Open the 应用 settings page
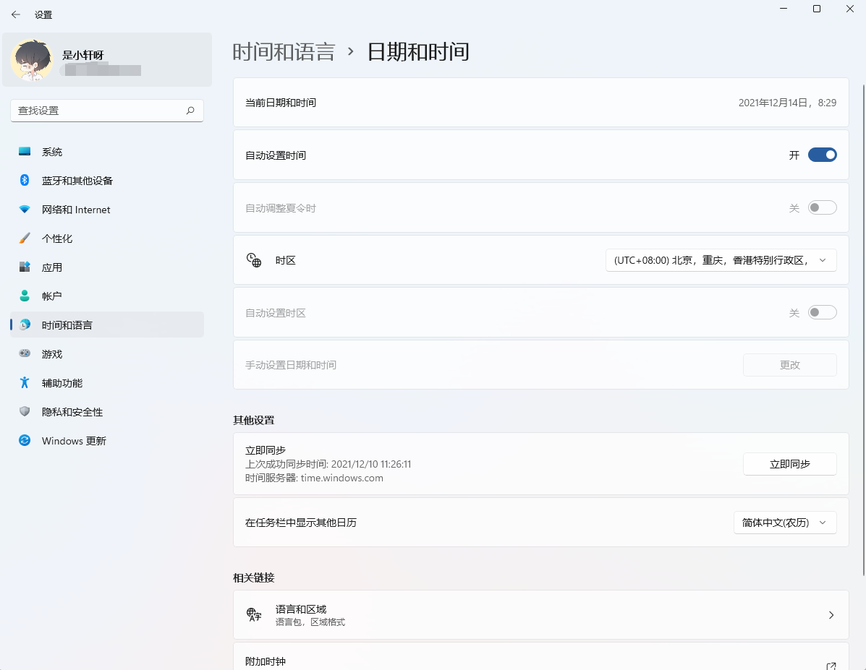 (x=107, y=267)
